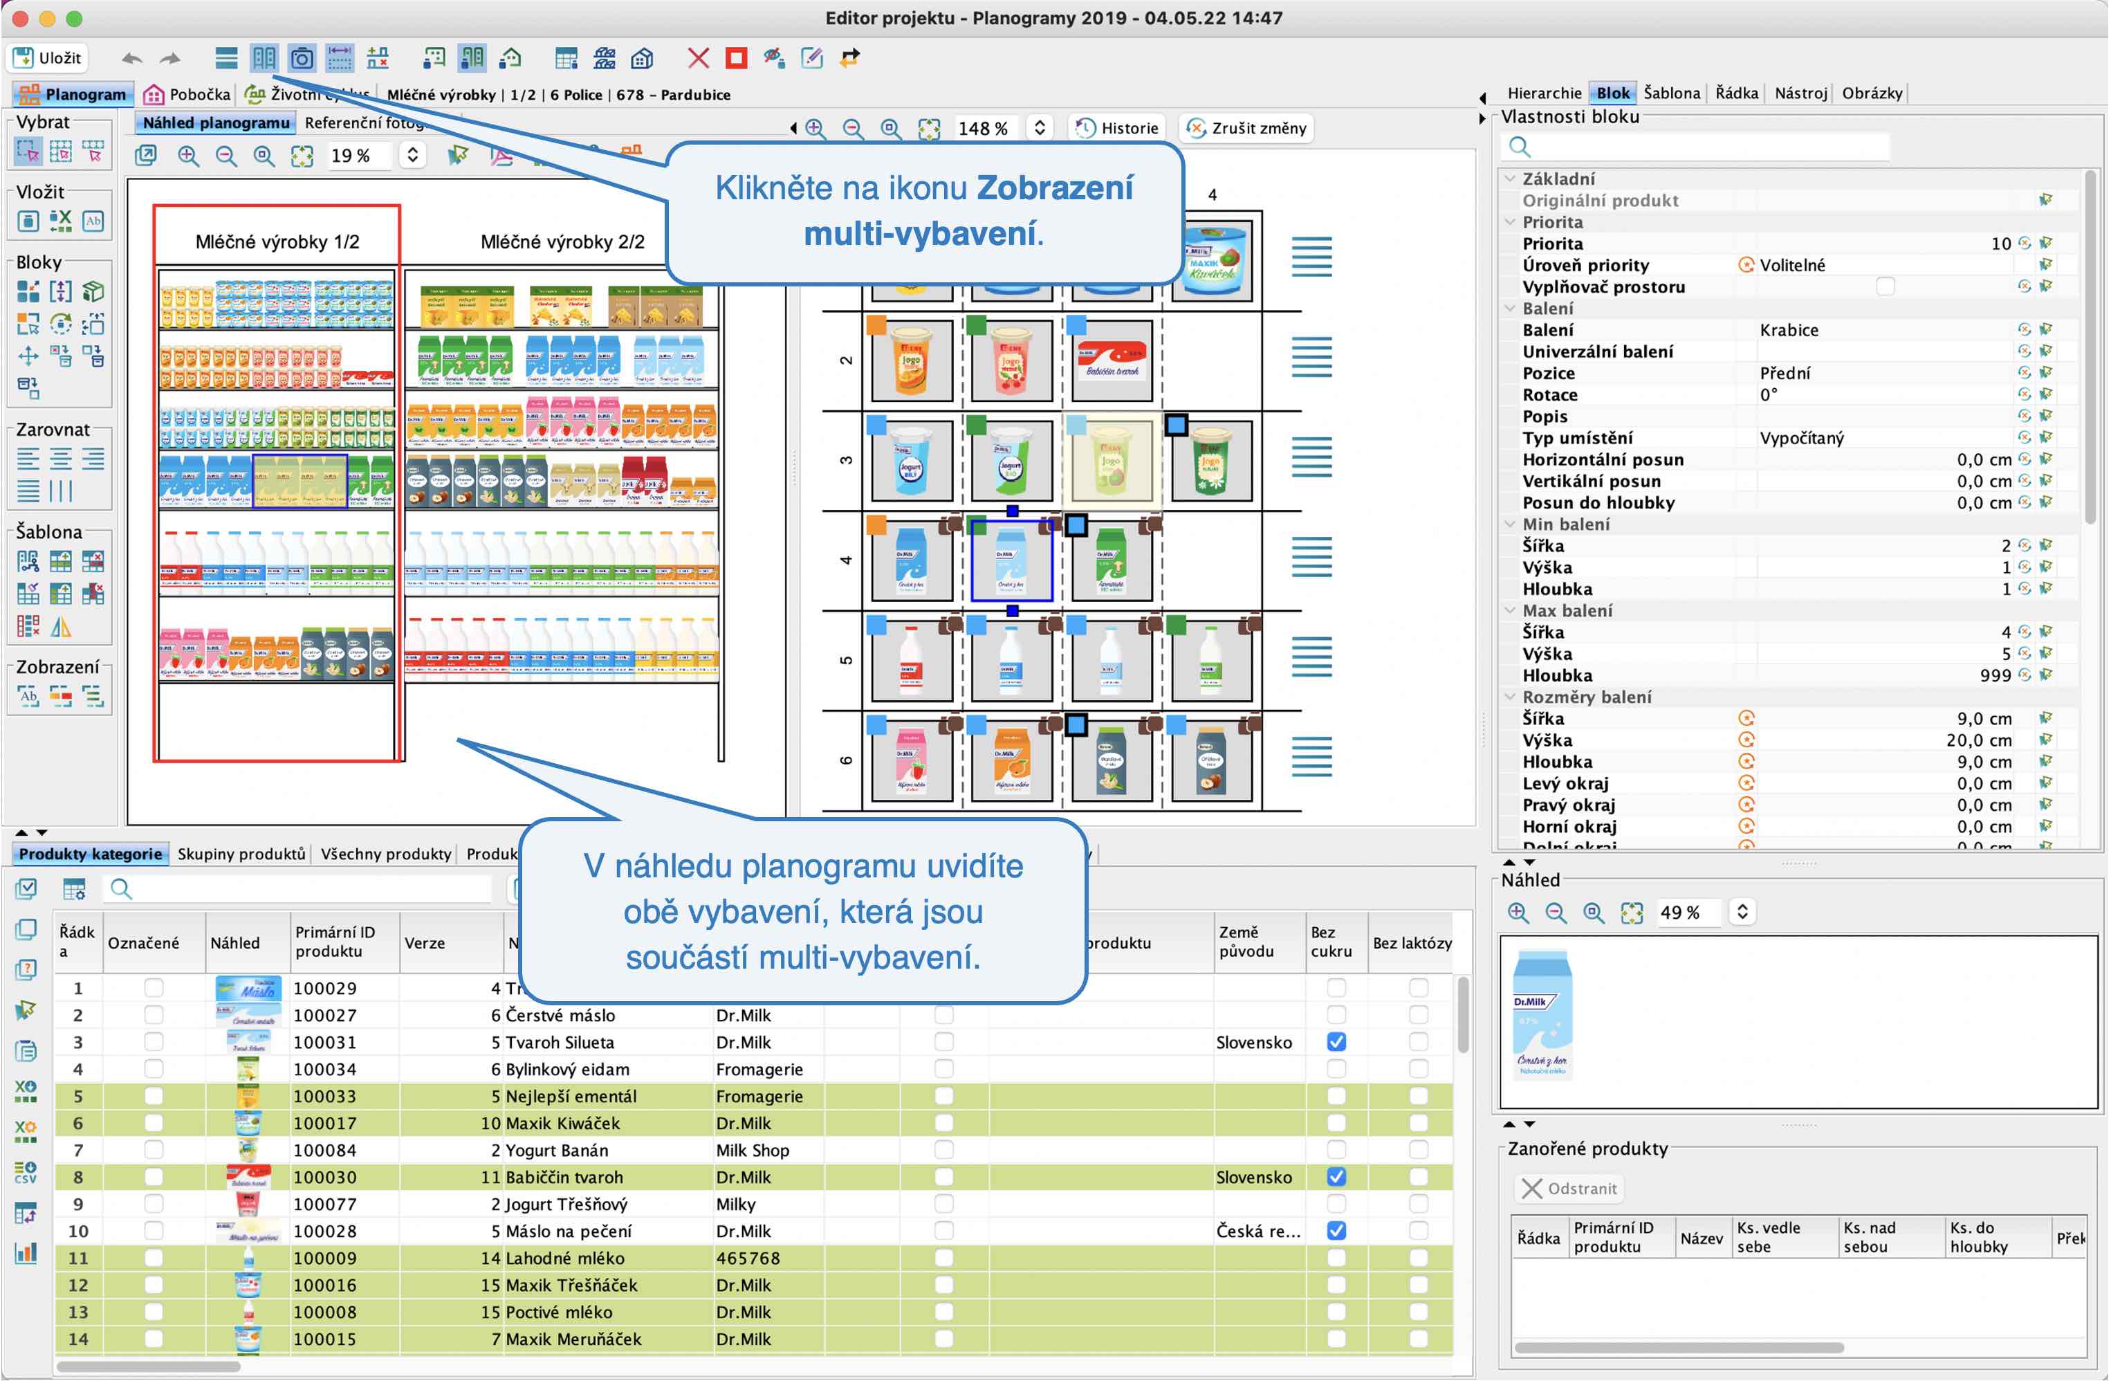The height and width of the screenshot is (1381, 2111).
Task: Switch to Skupiny produktů tab
Action: (241, 854)
